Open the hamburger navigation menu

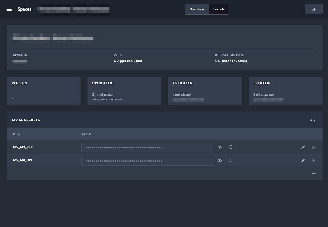coord(9,9)
